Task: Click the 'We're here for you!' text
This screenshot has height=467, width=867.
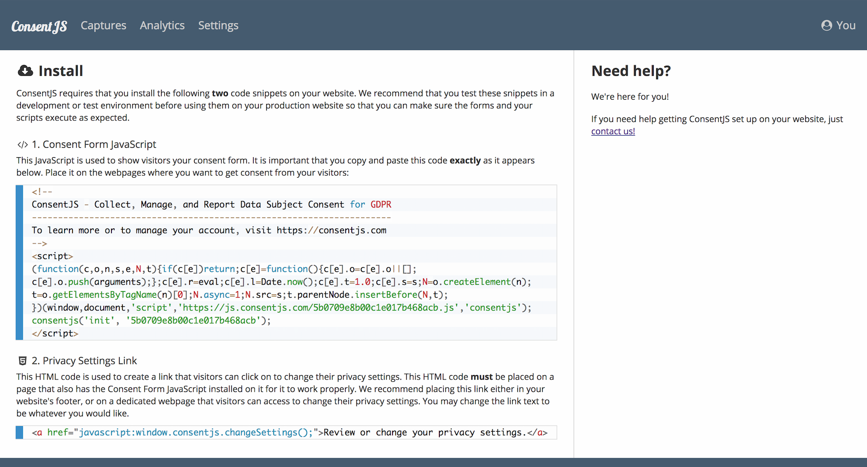Action: [x=630, y=97]
